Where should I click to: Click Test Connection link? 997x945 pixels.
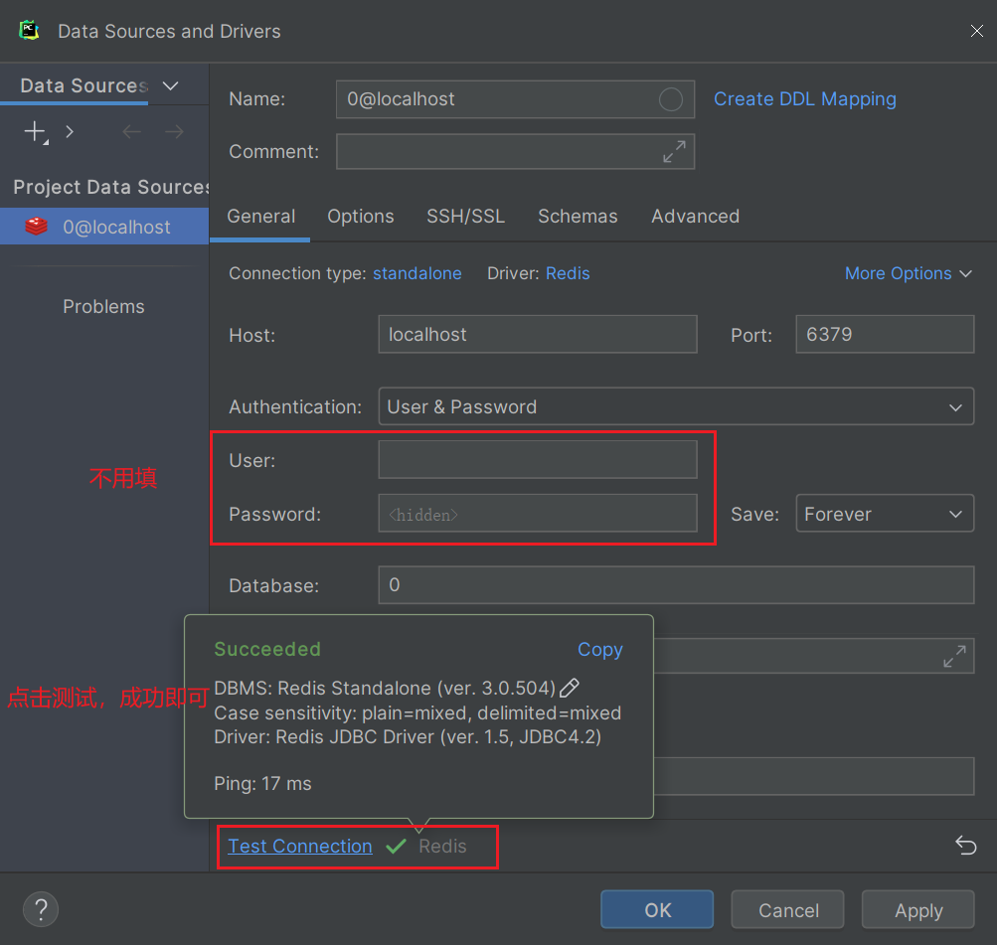pos(300,846)
